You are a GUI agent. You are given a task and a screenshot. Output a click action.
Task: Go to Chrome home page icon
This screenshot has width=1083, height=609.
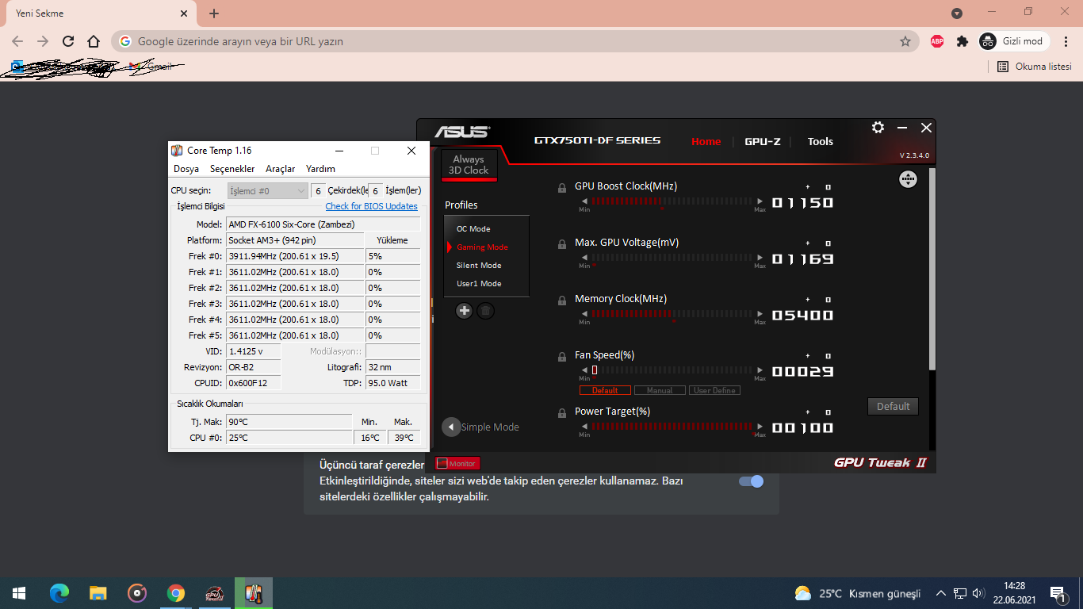[x=94, y=41]
